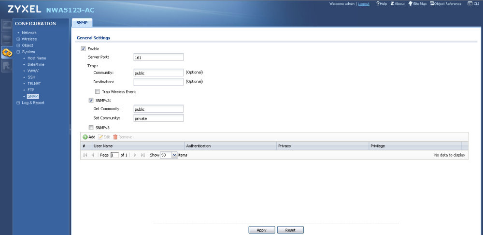Uncheck the SNMPv2c checkbox
Viewport: 483px width, 235px height.
(91, 100)
